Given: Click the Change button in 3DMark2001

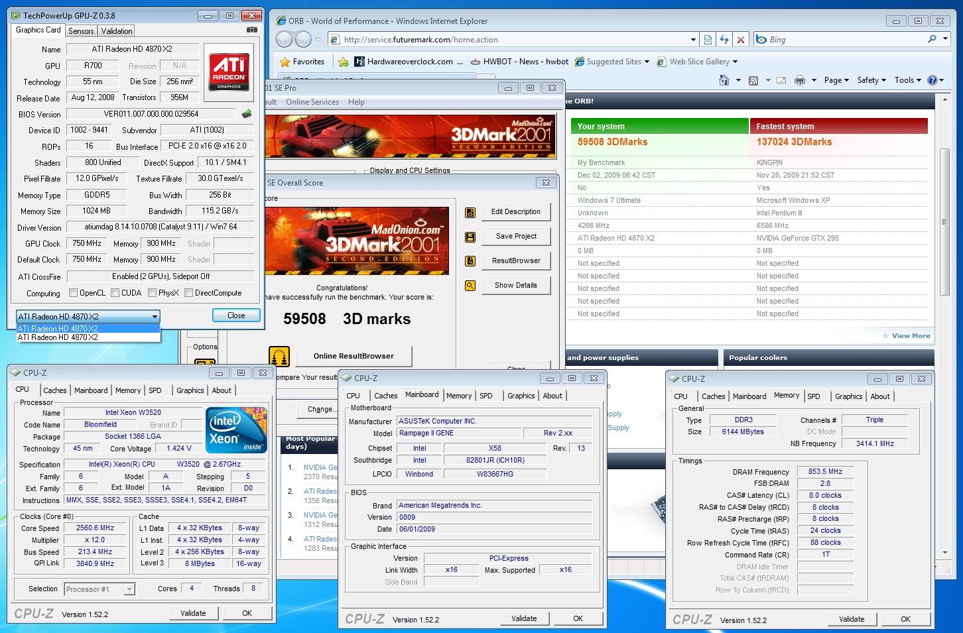Looking at the screenshot, I should (x=322, y=409).
